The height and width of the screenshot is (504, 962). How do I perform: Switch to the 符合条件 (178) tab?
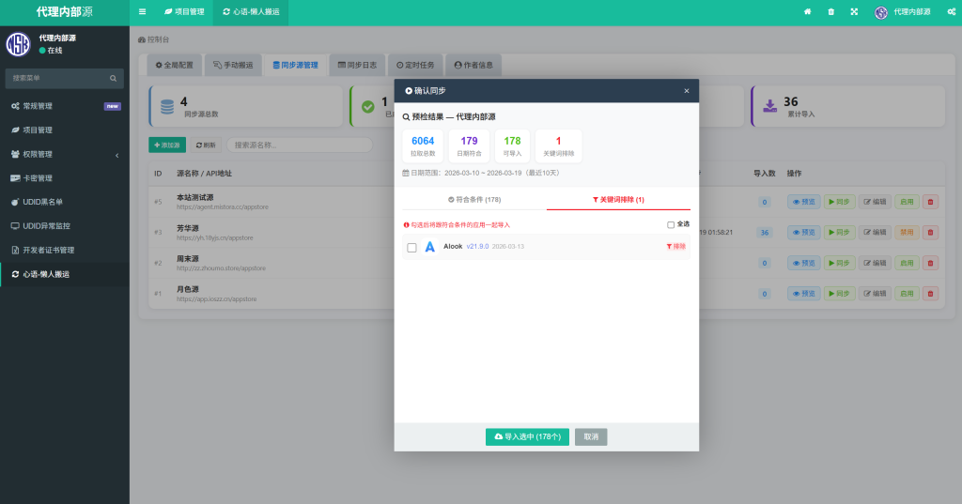474,200
